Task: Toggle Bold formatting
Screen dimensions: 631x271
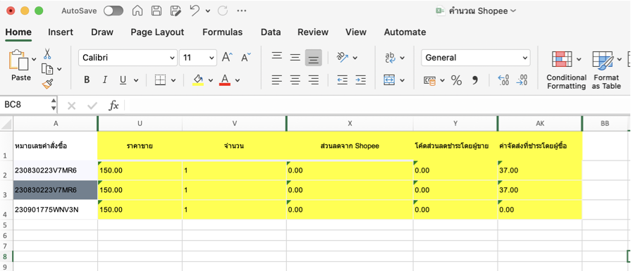Action: [x=87, y=80]
